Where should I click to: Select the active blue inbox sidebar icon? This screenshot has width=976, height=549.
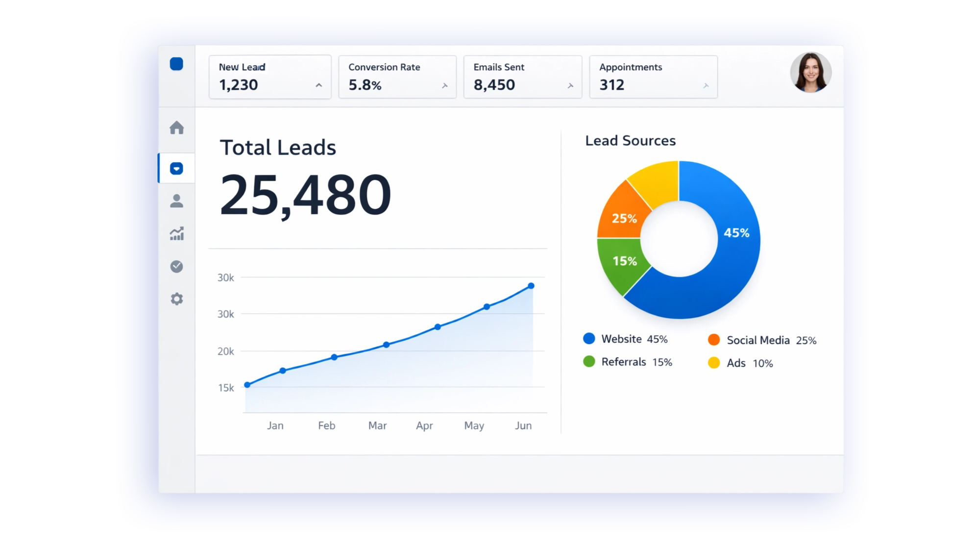click(x=176, y=169)
